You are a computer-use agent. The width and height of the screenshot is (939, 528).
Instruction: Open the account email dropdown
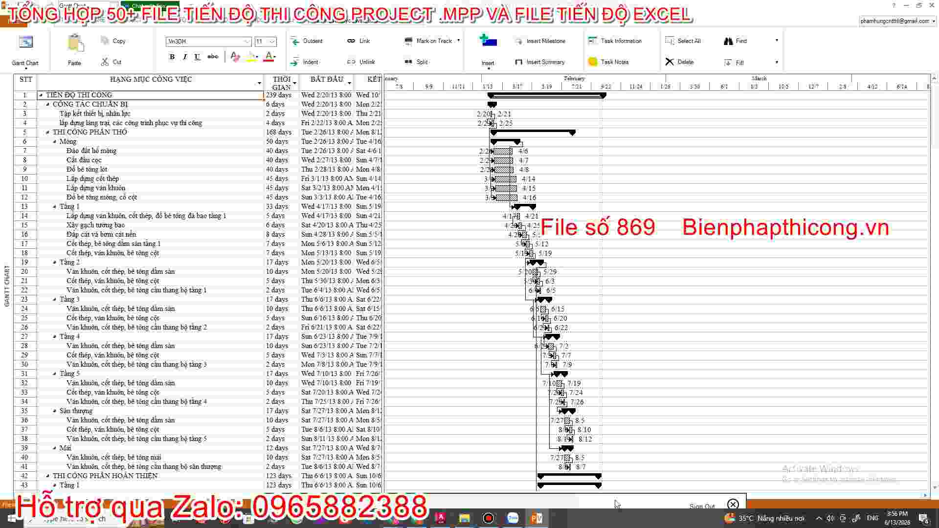pyautogui.click(x=933, y=21)
